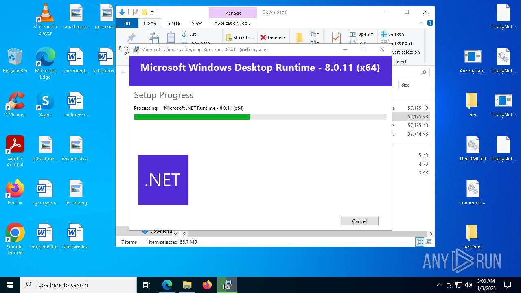Image resolution: width=521 pixels, height=293 pixels.
Task: Click Copy icon in Explorer ribbon
Action: (154, 37)
